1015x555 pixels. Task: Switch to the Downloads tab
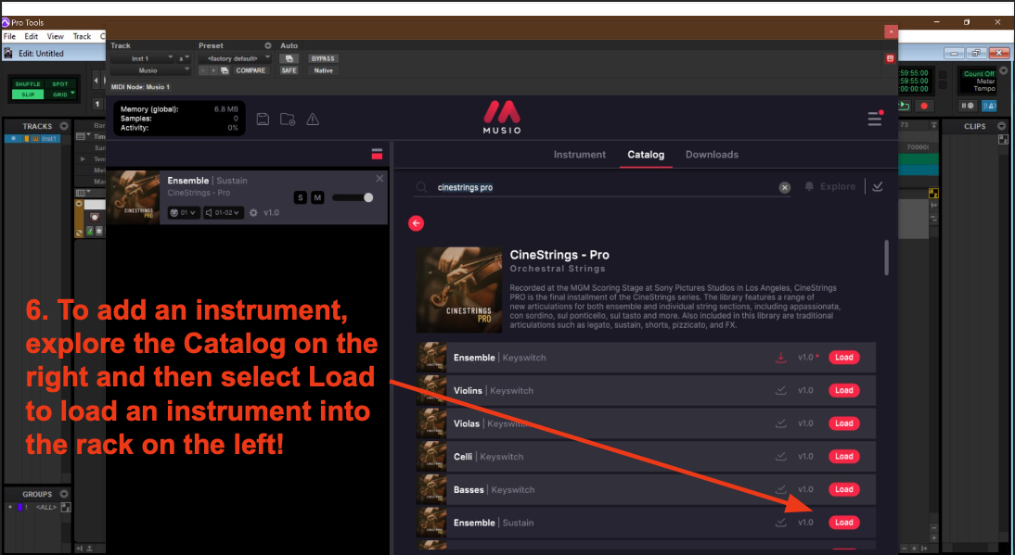(x=712, y=155)
